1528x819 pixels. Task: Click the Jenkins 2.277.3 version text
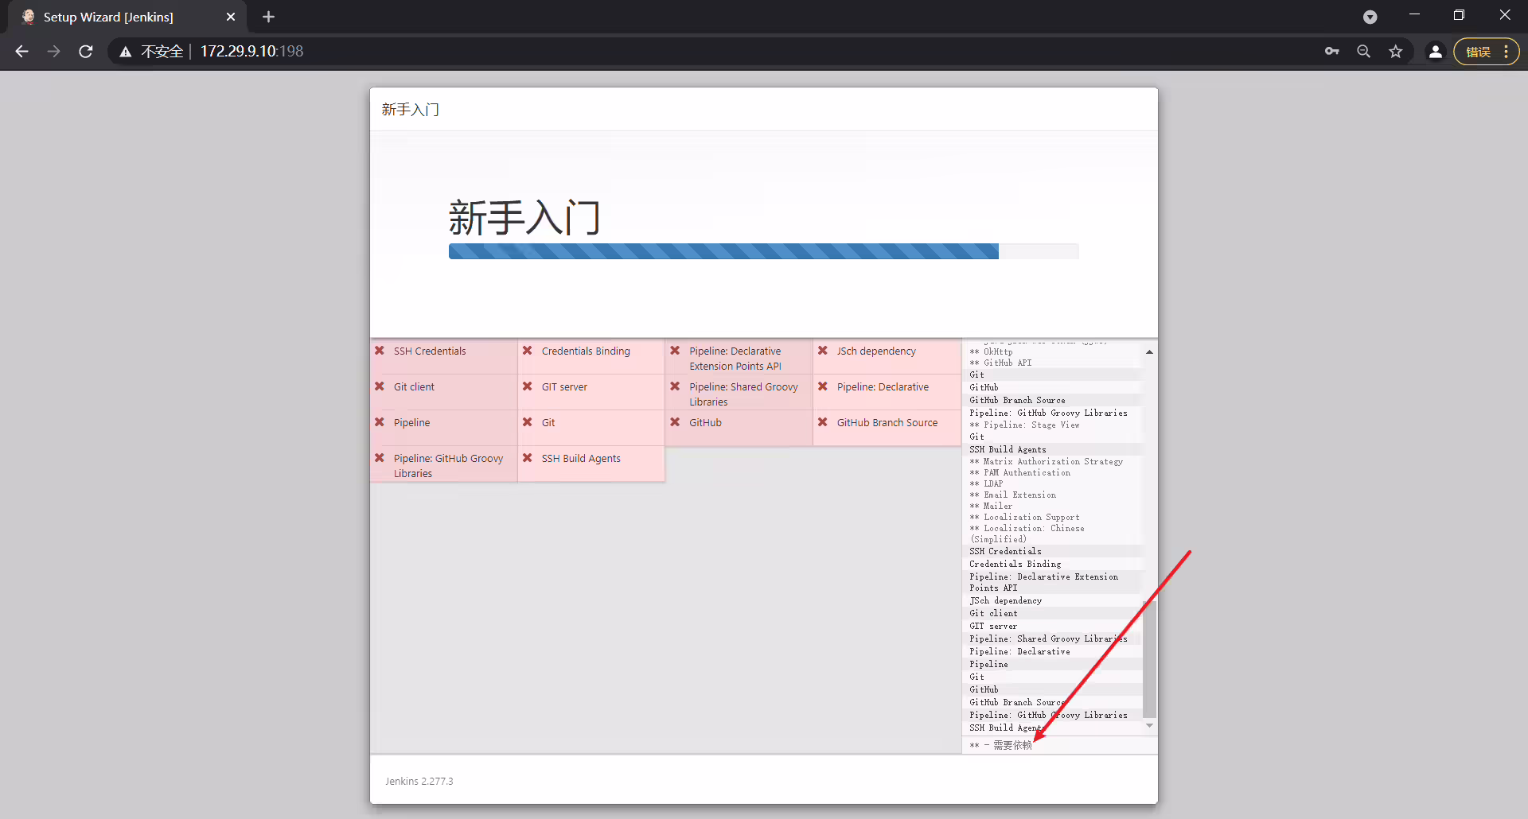tap(419, 781)
